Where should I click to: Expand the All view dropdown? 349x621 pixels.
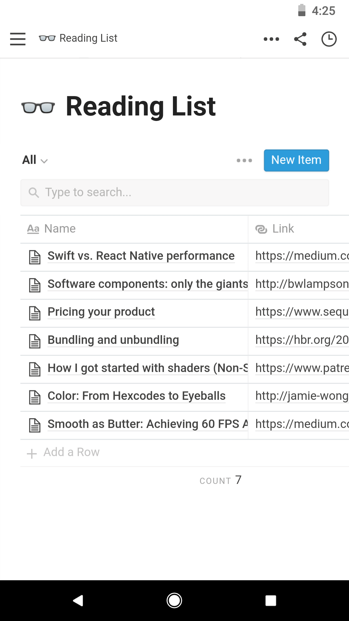coord(35,160)
